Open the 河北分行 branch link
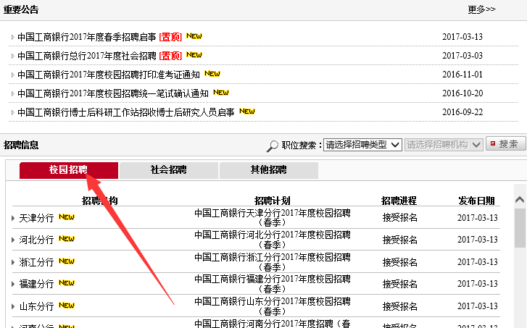The height and width of the screenshot is (328, 527). 37,240
